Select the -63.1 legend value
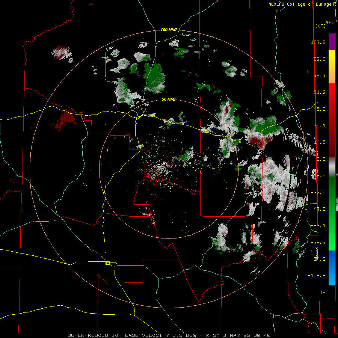The height and width of the screenshot is (338, 338). click(x=318, y=226)
